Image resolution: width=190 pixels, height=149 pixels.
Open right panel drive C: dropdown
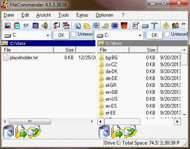pyautogui.click(x=140, y=35)
